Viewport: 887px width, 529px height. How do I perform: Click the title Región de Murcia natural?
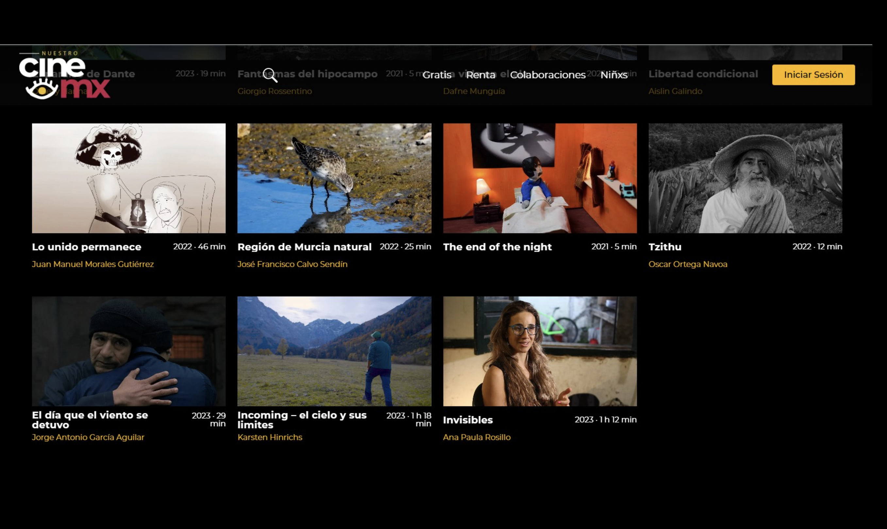(x=305, y=247)
